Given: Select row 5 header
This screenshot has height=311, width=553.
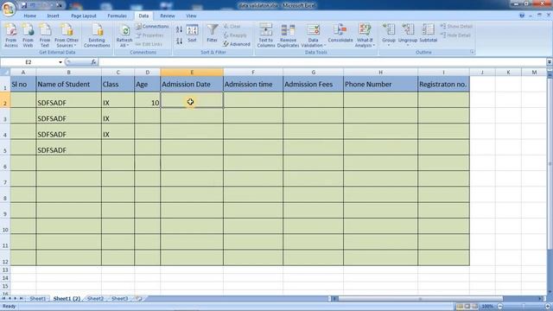Looking at the screenshot, I should (5, 148).
